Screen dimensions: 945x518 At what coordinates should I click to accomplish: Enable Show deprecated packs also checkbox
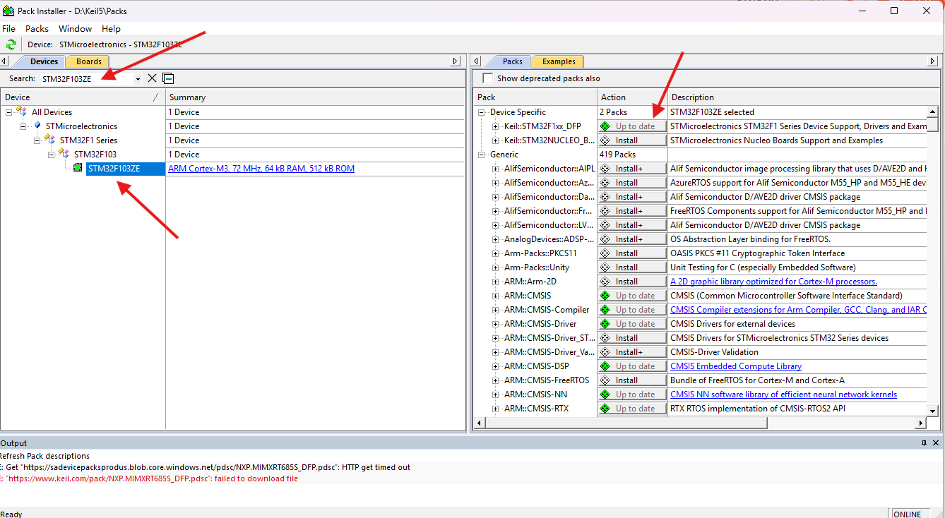(x=487, y=78)
